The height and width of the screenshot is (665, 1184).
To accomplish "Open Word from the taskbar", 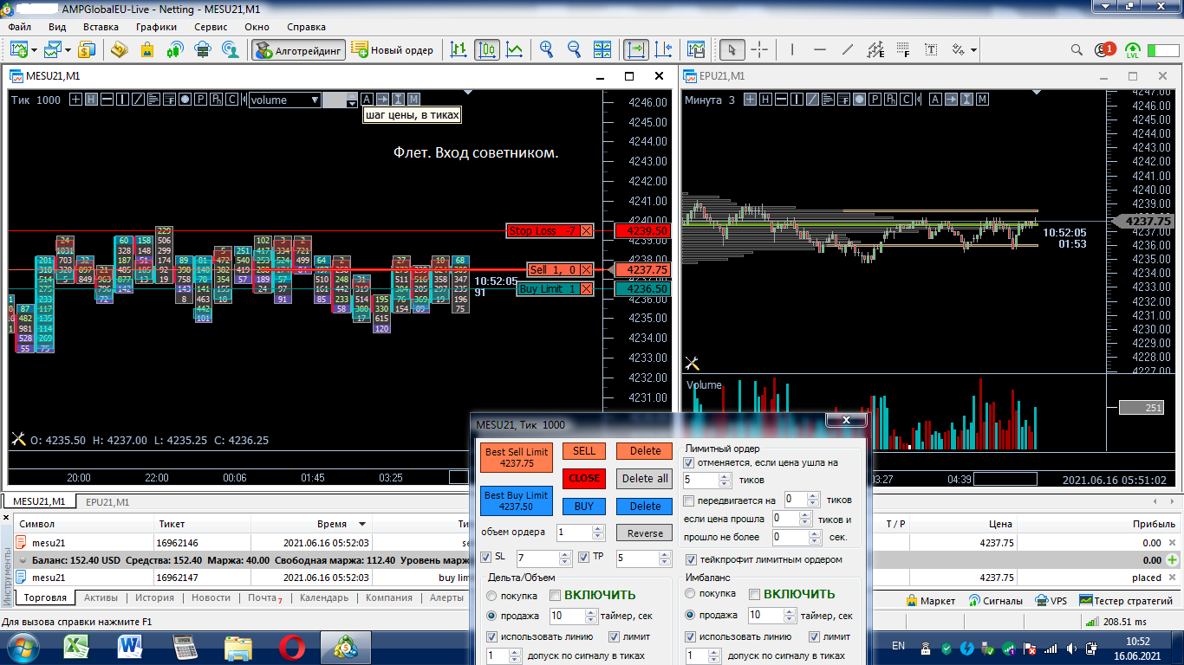I will click(132, 647).
